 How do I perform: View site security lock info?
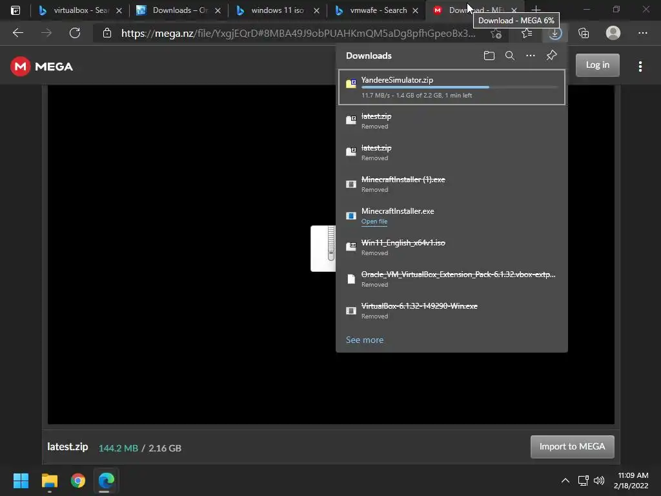[x=107, y=33]
